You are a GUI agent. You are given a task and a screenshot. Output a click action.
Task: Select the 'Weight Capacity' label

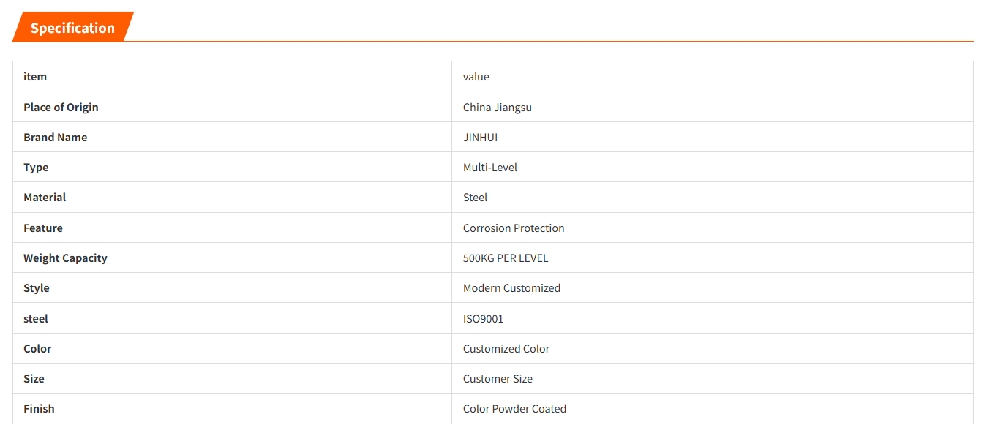pyautogui.click(x=65, y=258)
